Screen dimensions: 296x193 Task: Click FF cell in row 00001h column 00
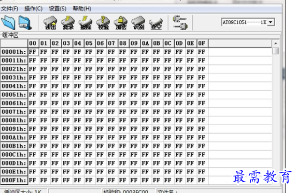click(33, 52)
